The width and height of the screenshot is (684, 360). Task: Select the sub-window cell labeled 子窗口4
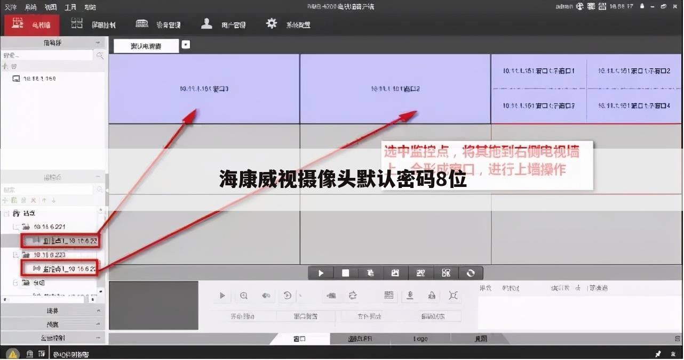[634, 106]
